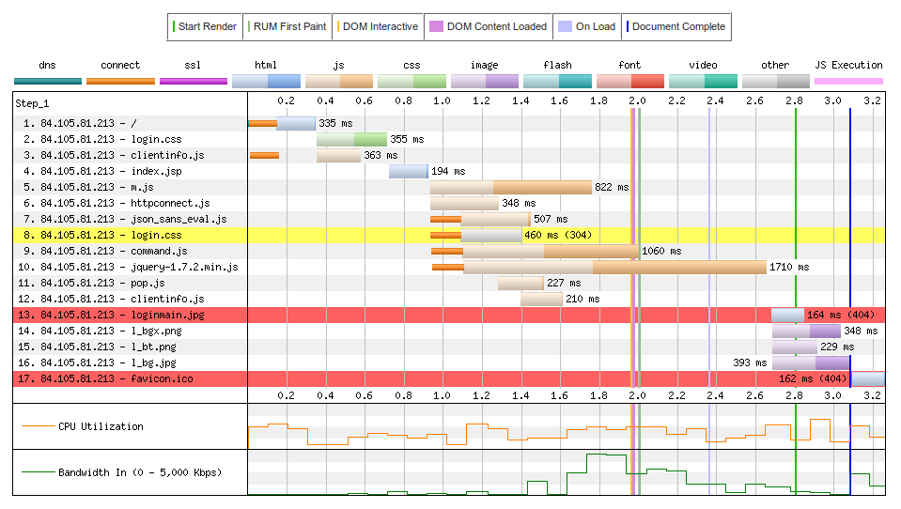901x509 pixels.
Task: Click the 210 ms clientinfo.js bar
Action: point(541,299)
